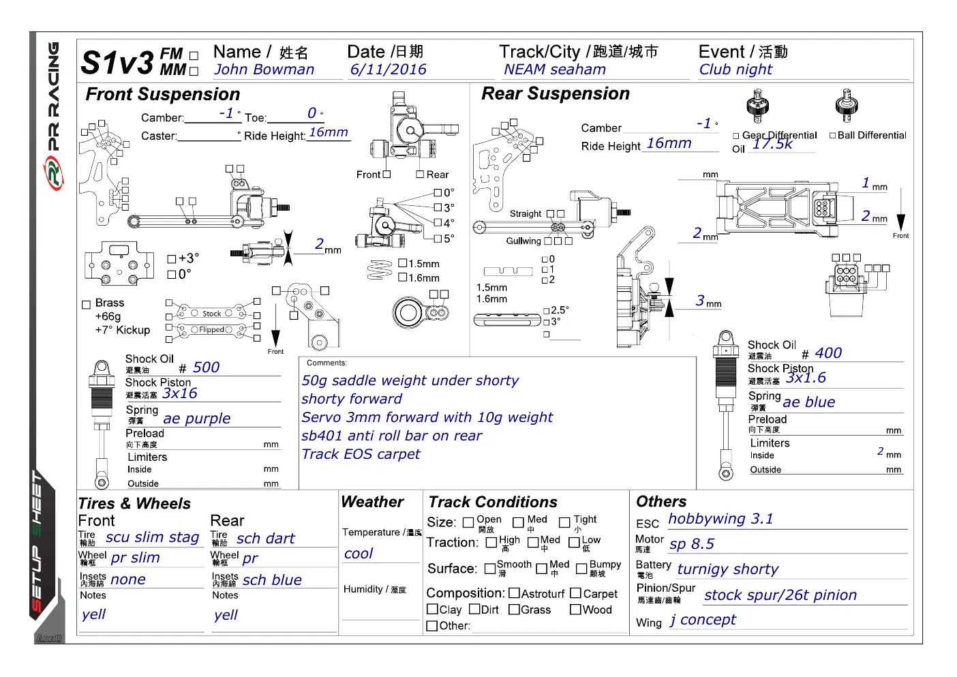Check the Ball Differential box
This screenshot has height=677, width=957.
click(832, 136)
